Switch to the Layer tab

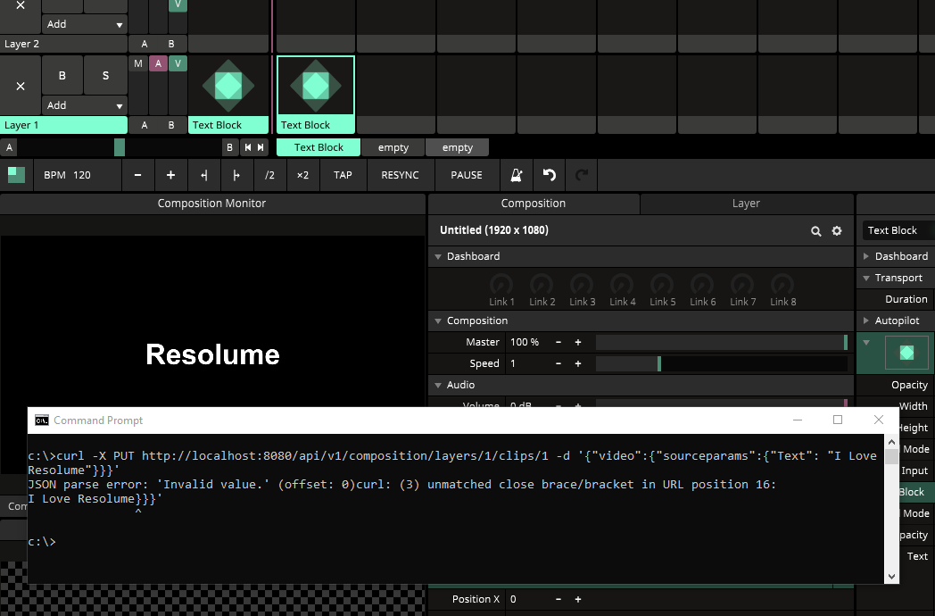tap(746, 204)
